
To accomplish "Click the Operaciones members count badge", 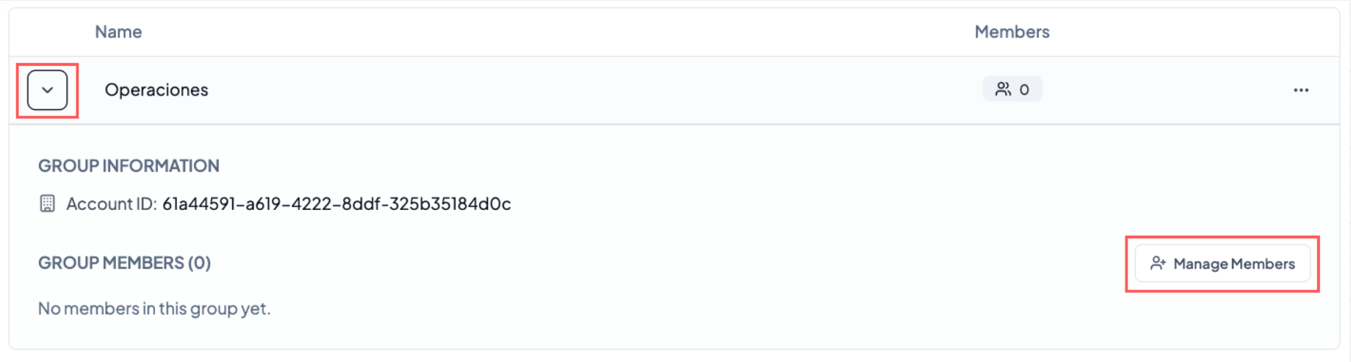I will point(1012,90).
